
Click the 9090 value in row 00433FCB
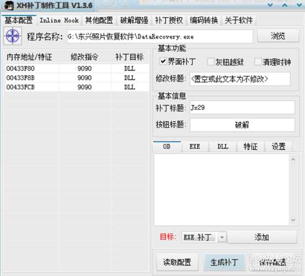[85, 87]
